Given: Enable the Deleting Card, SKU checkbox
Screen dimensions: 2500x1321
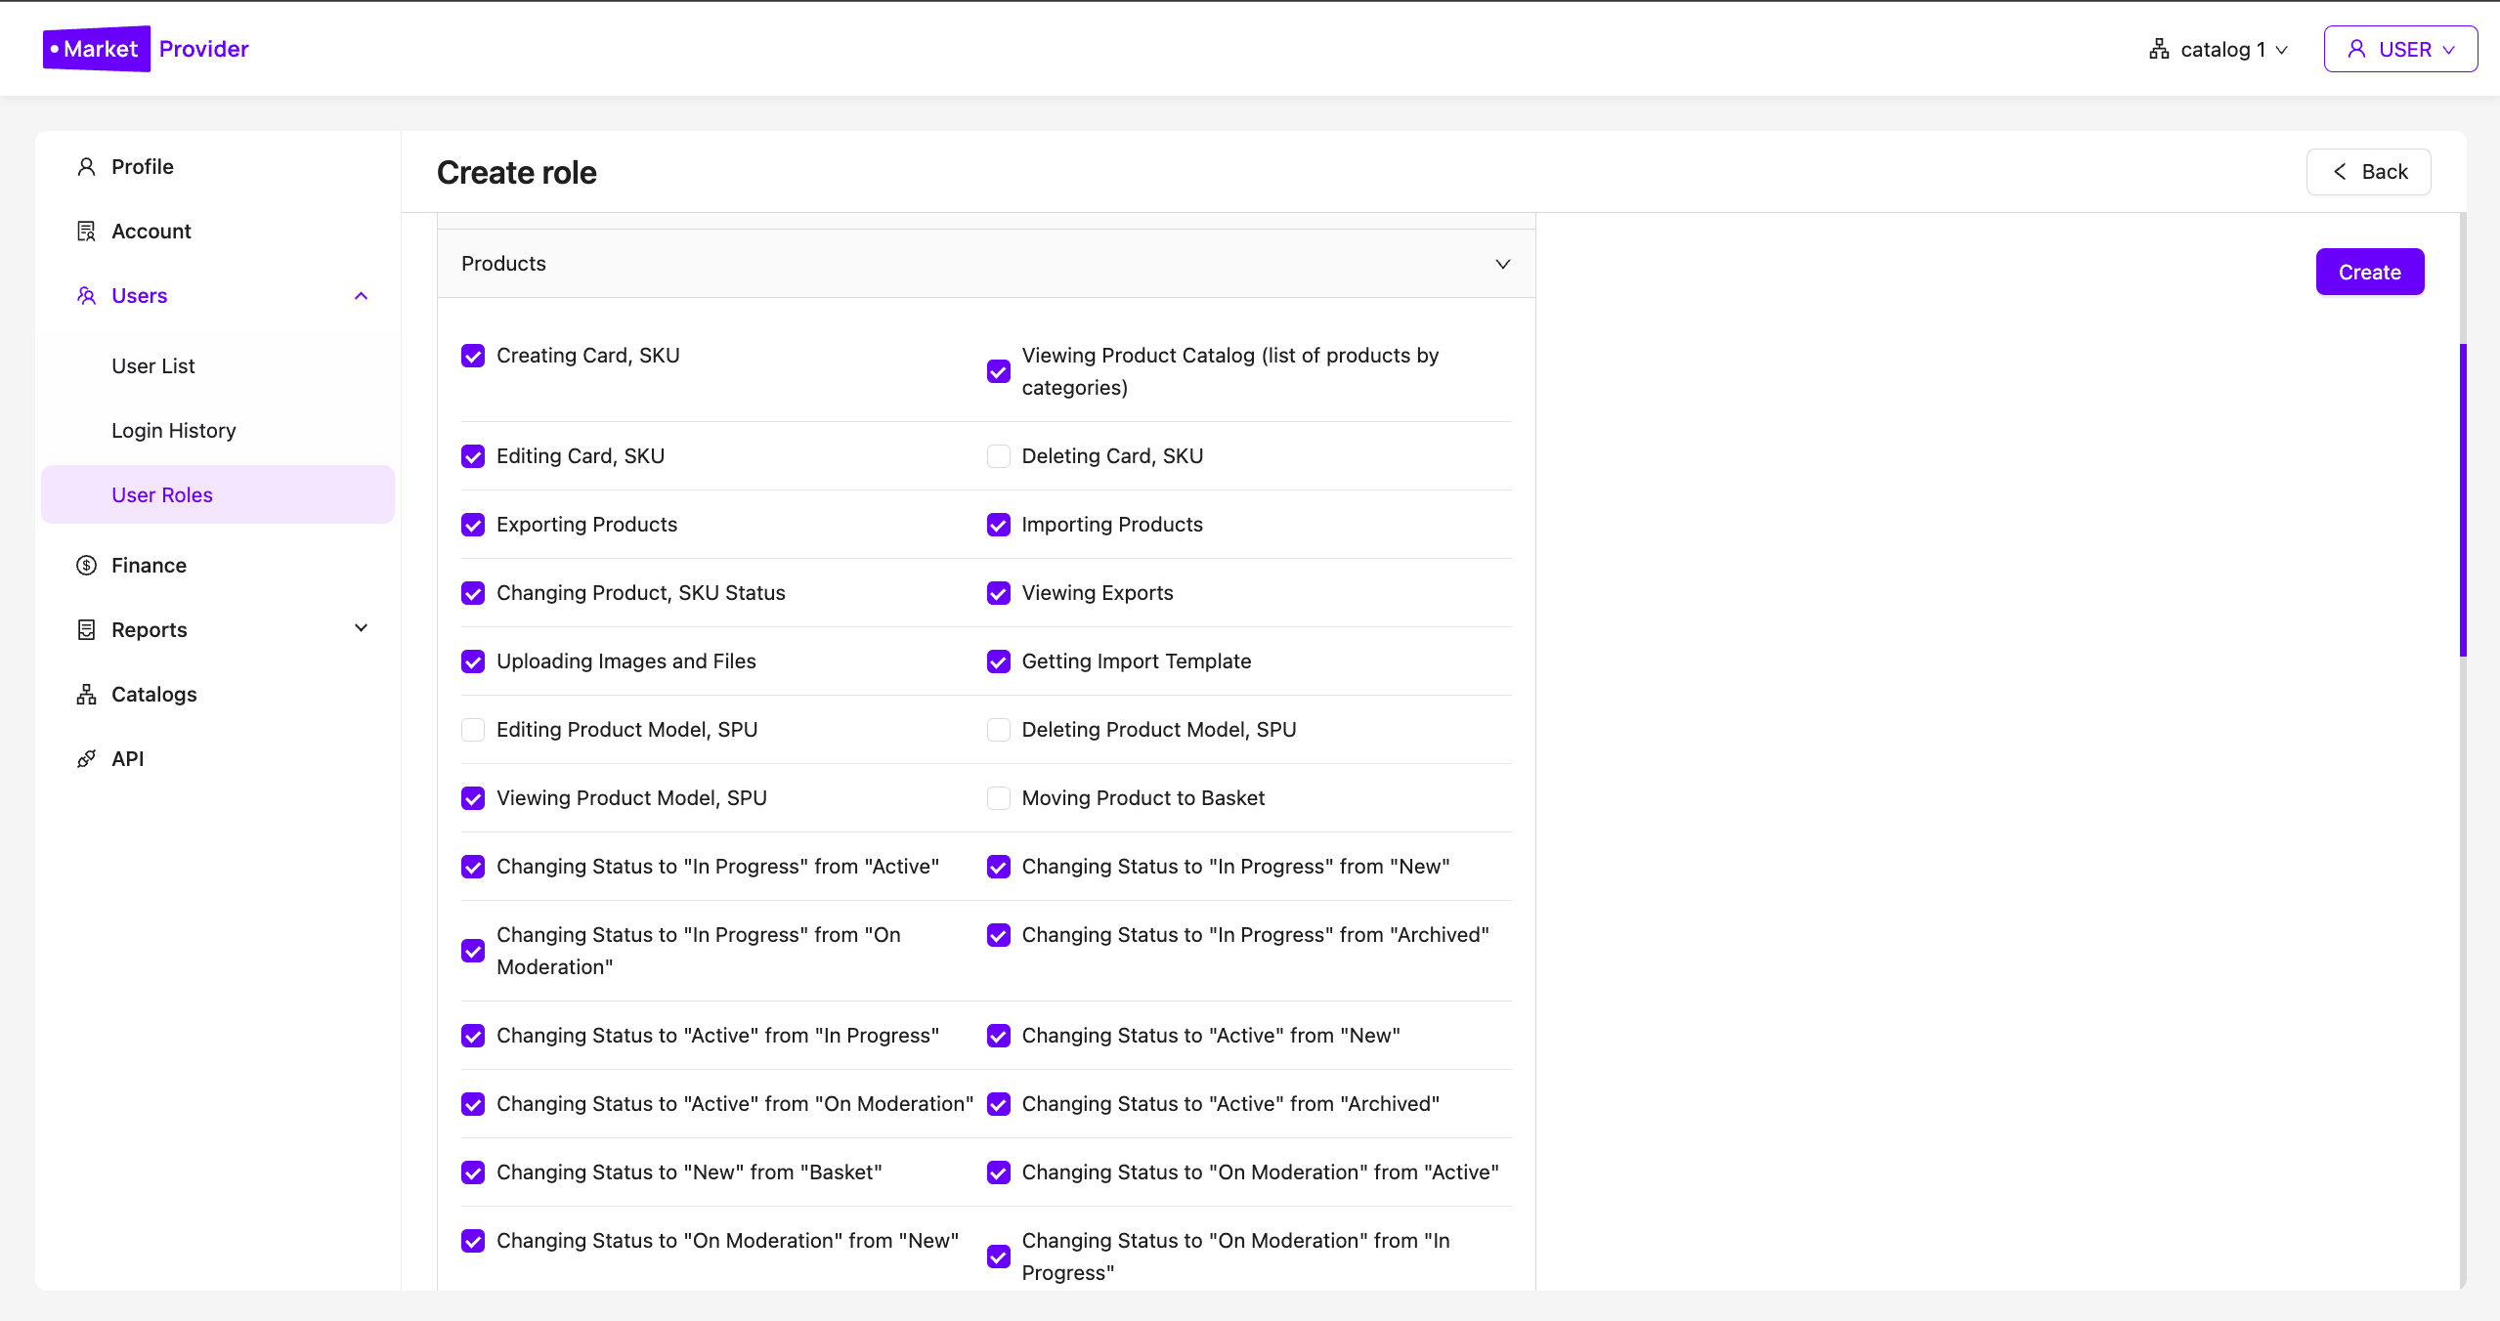Looking at the screenshot, I should (998, 456).
